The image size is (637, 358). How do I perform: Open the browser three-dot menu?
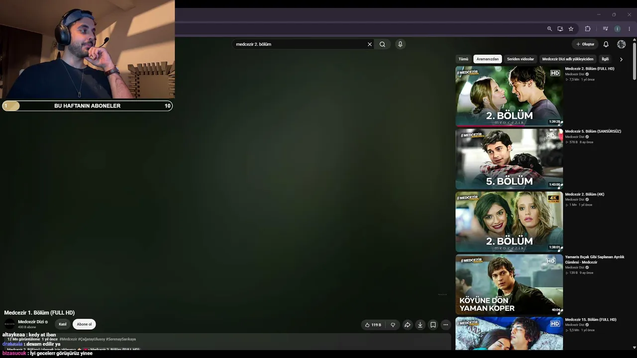629,29
